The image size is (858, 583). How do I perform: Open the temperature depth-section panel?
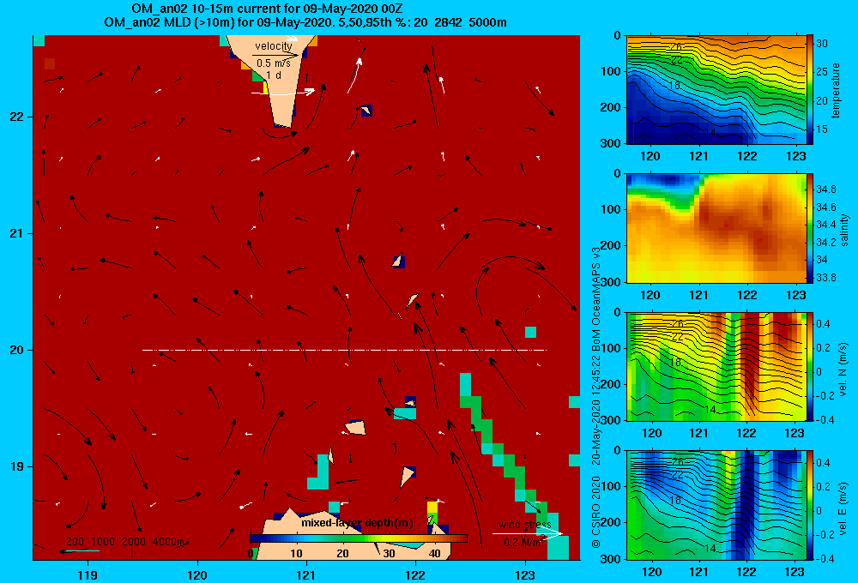point(716,90)
